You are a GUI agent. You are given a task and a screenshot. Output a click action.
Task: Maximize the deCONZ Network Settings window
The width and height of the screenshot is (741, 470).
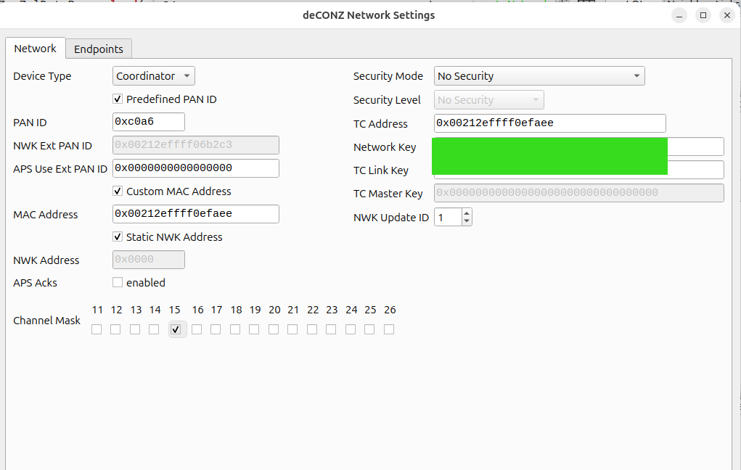coord(703,15)
